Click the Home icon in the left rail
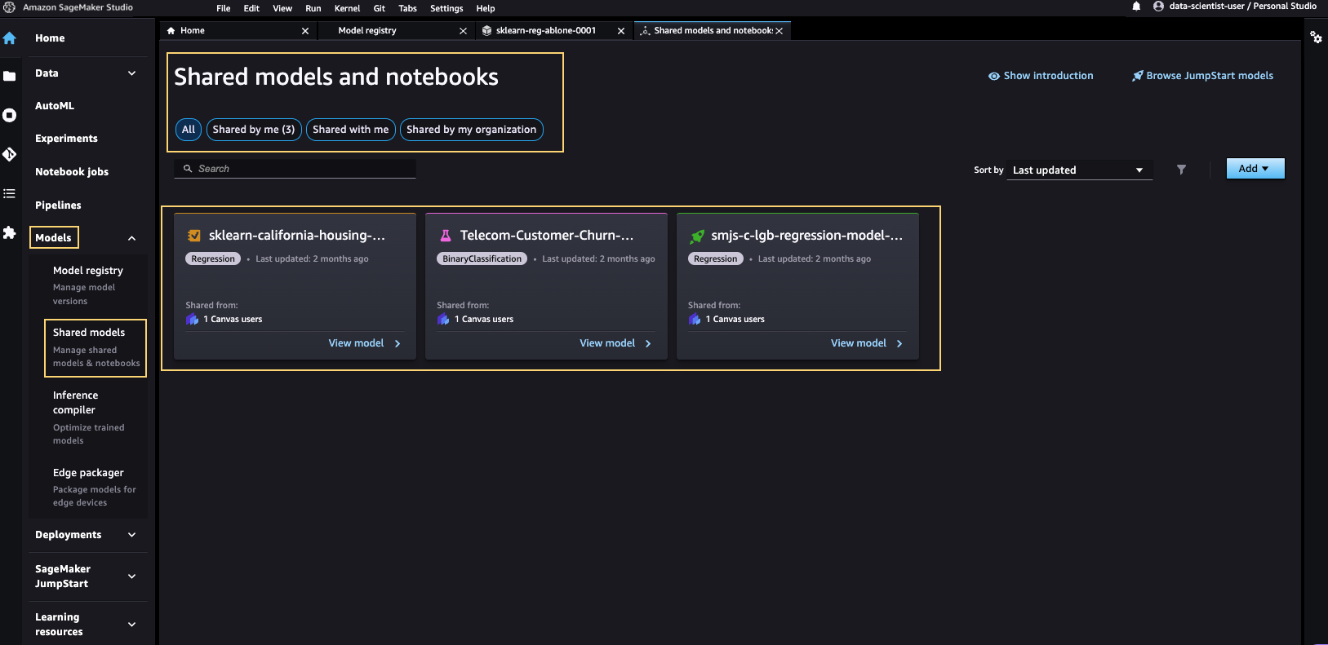Viewport: 1328px width, 645px height. point(10,38)
